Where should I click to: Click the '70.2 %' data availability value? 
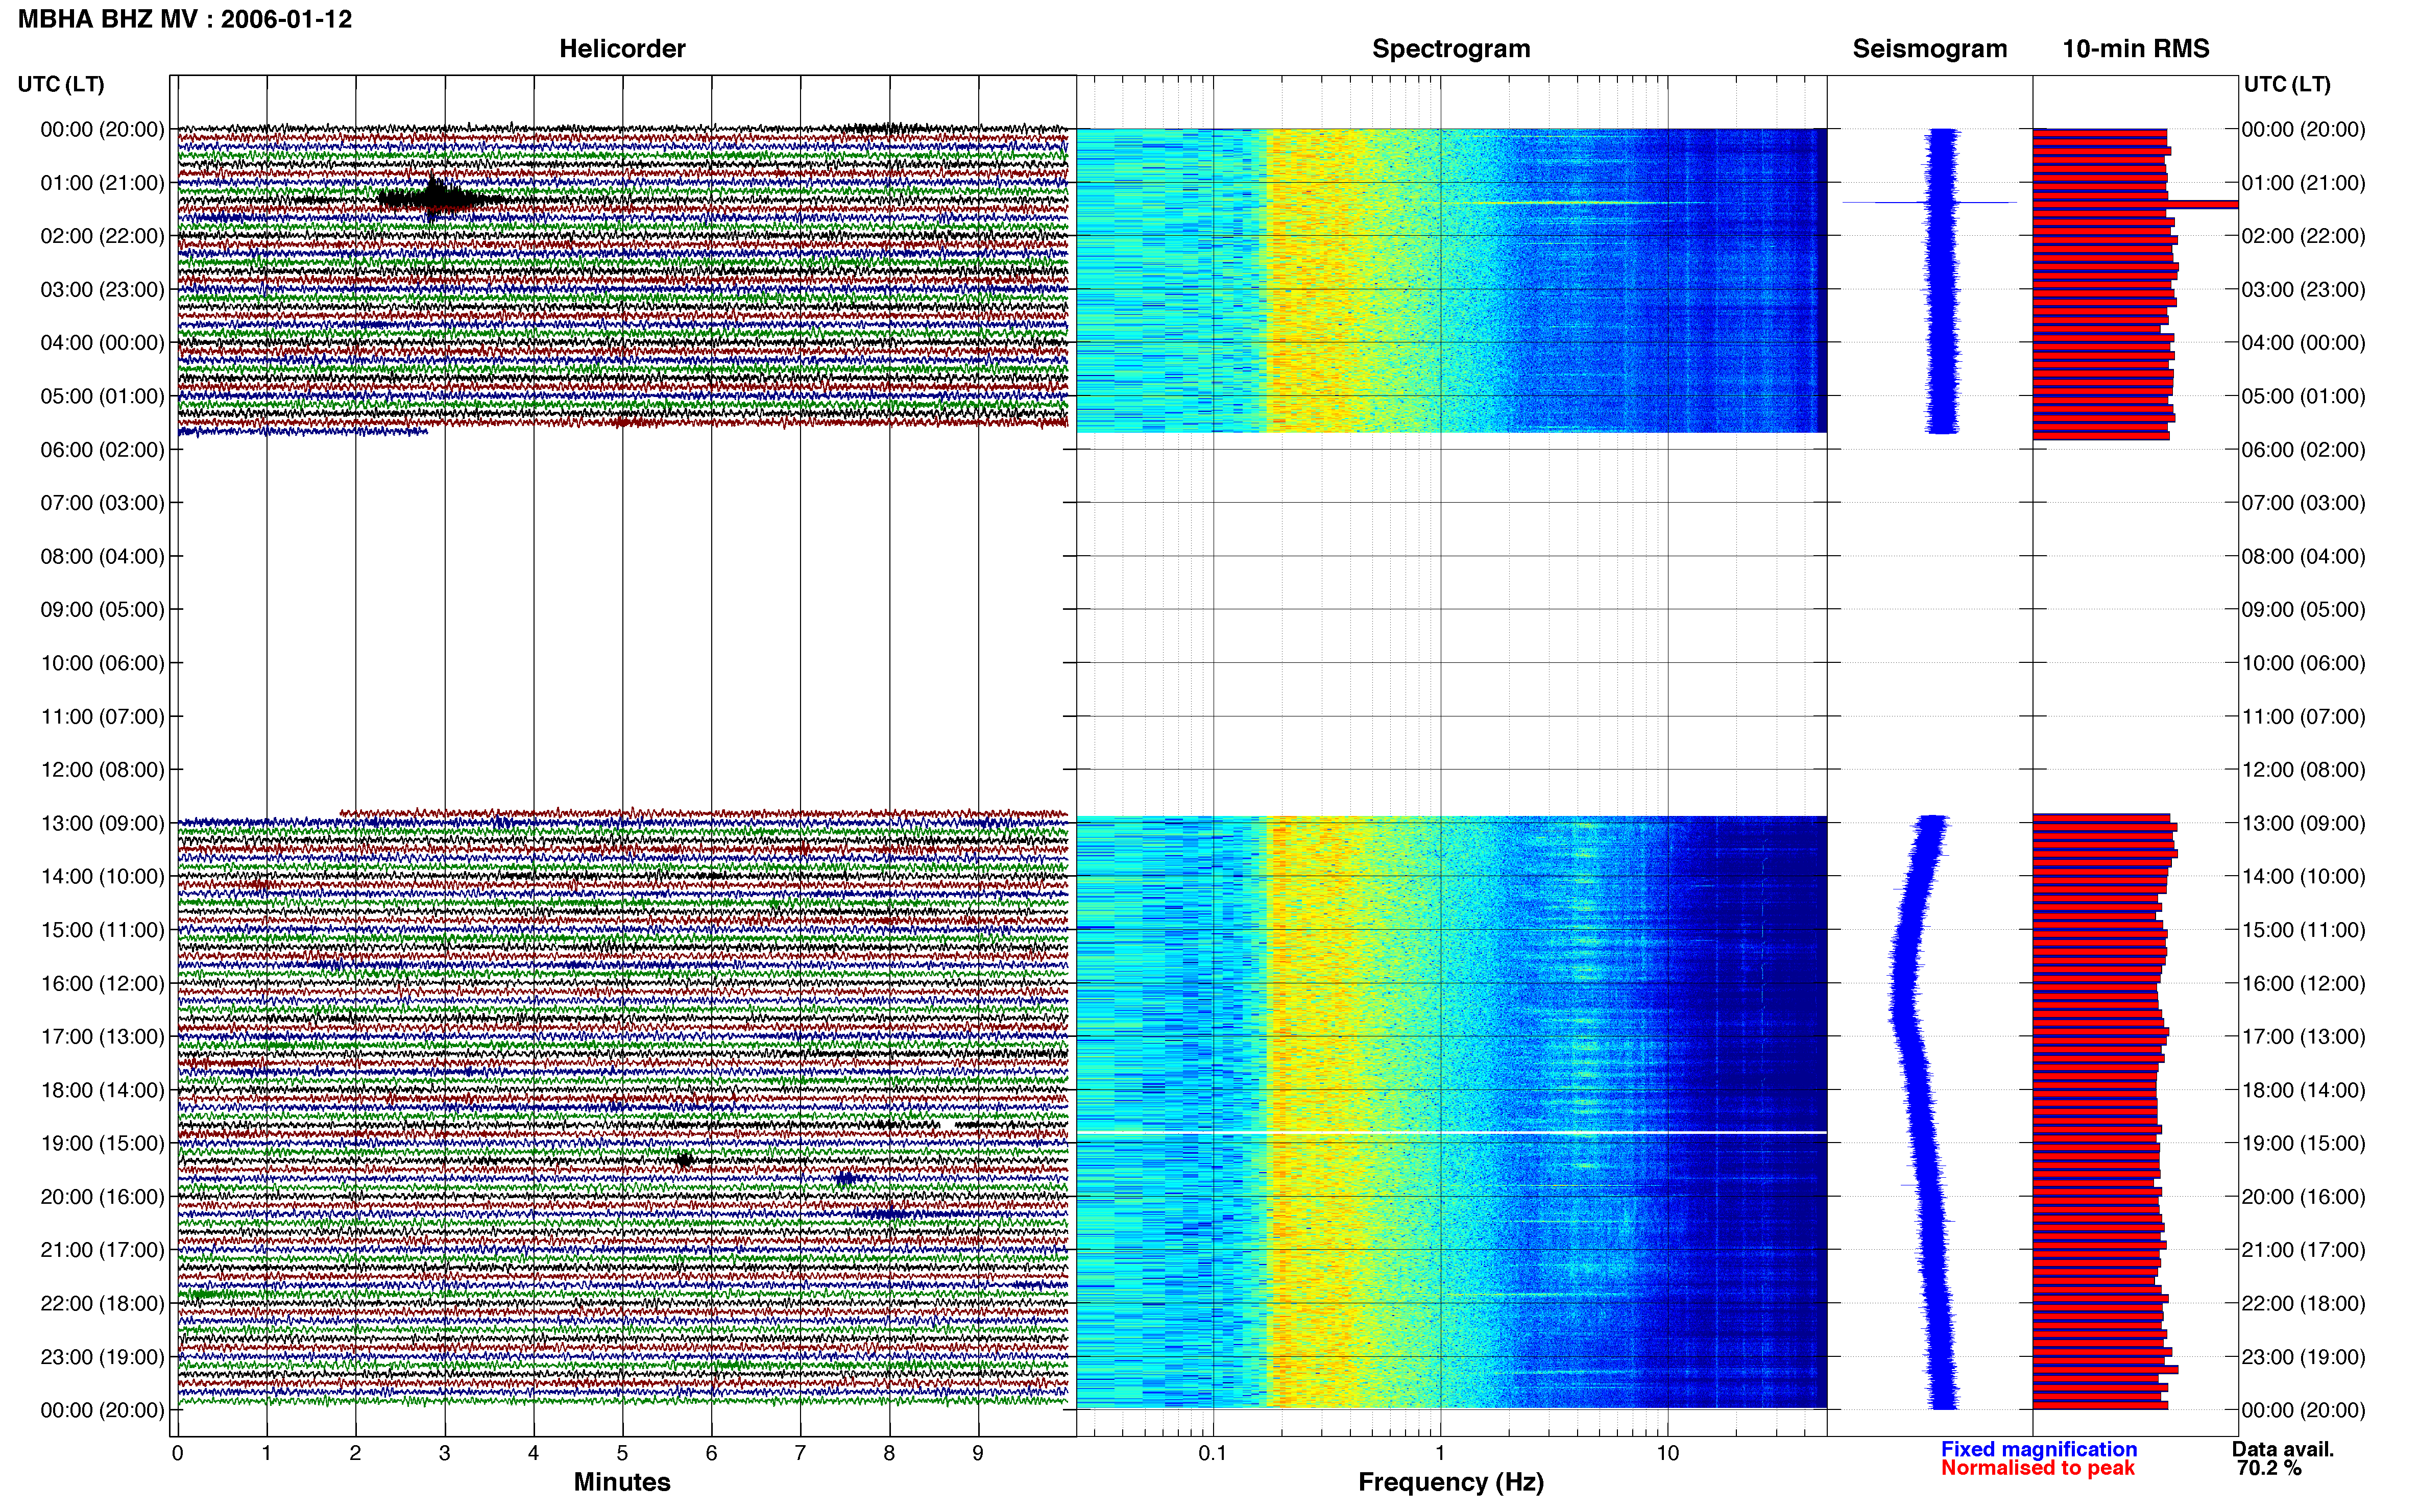click(2269, 1468)
